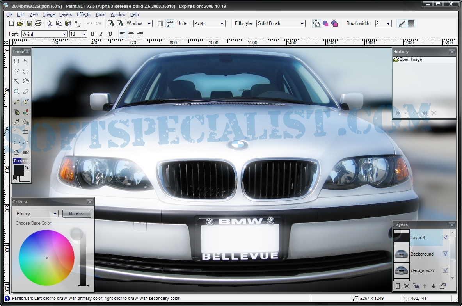Image resolution: width=462 pixels, height=306 pixels.
Task: Add a new layer in Layers panel
Action: coord(398,286)
